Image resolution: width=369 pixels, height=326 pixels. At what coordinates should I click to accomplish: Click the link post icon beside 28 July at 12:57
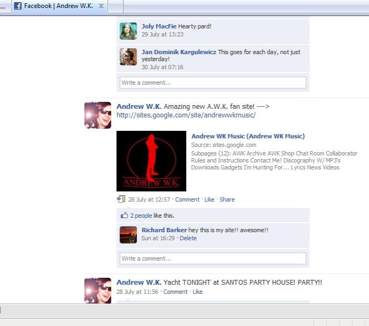pyautogui.click(x=121, y=199)
